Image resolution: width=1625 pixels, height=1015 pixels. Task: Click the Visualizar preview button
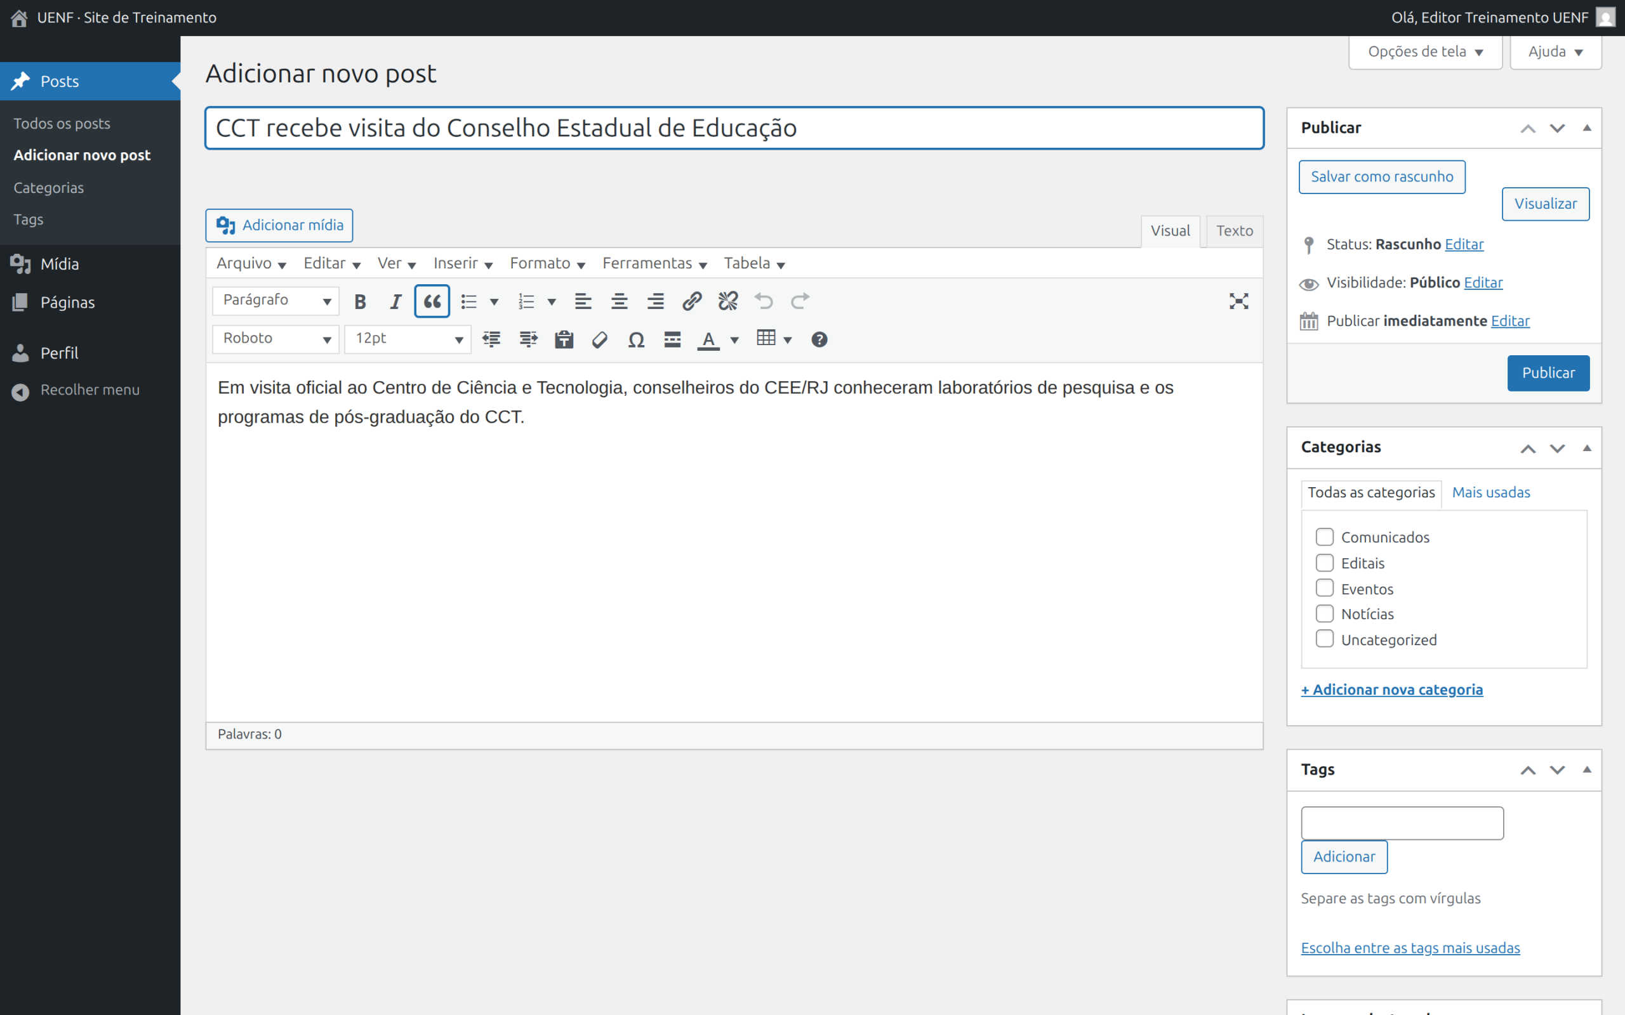(x=1545, y=204)
